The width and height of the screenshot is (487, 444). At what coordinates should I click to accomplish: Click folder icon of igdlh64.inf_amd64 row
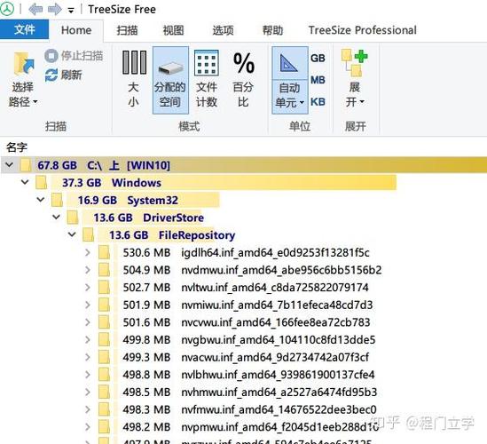click(104, 252)
